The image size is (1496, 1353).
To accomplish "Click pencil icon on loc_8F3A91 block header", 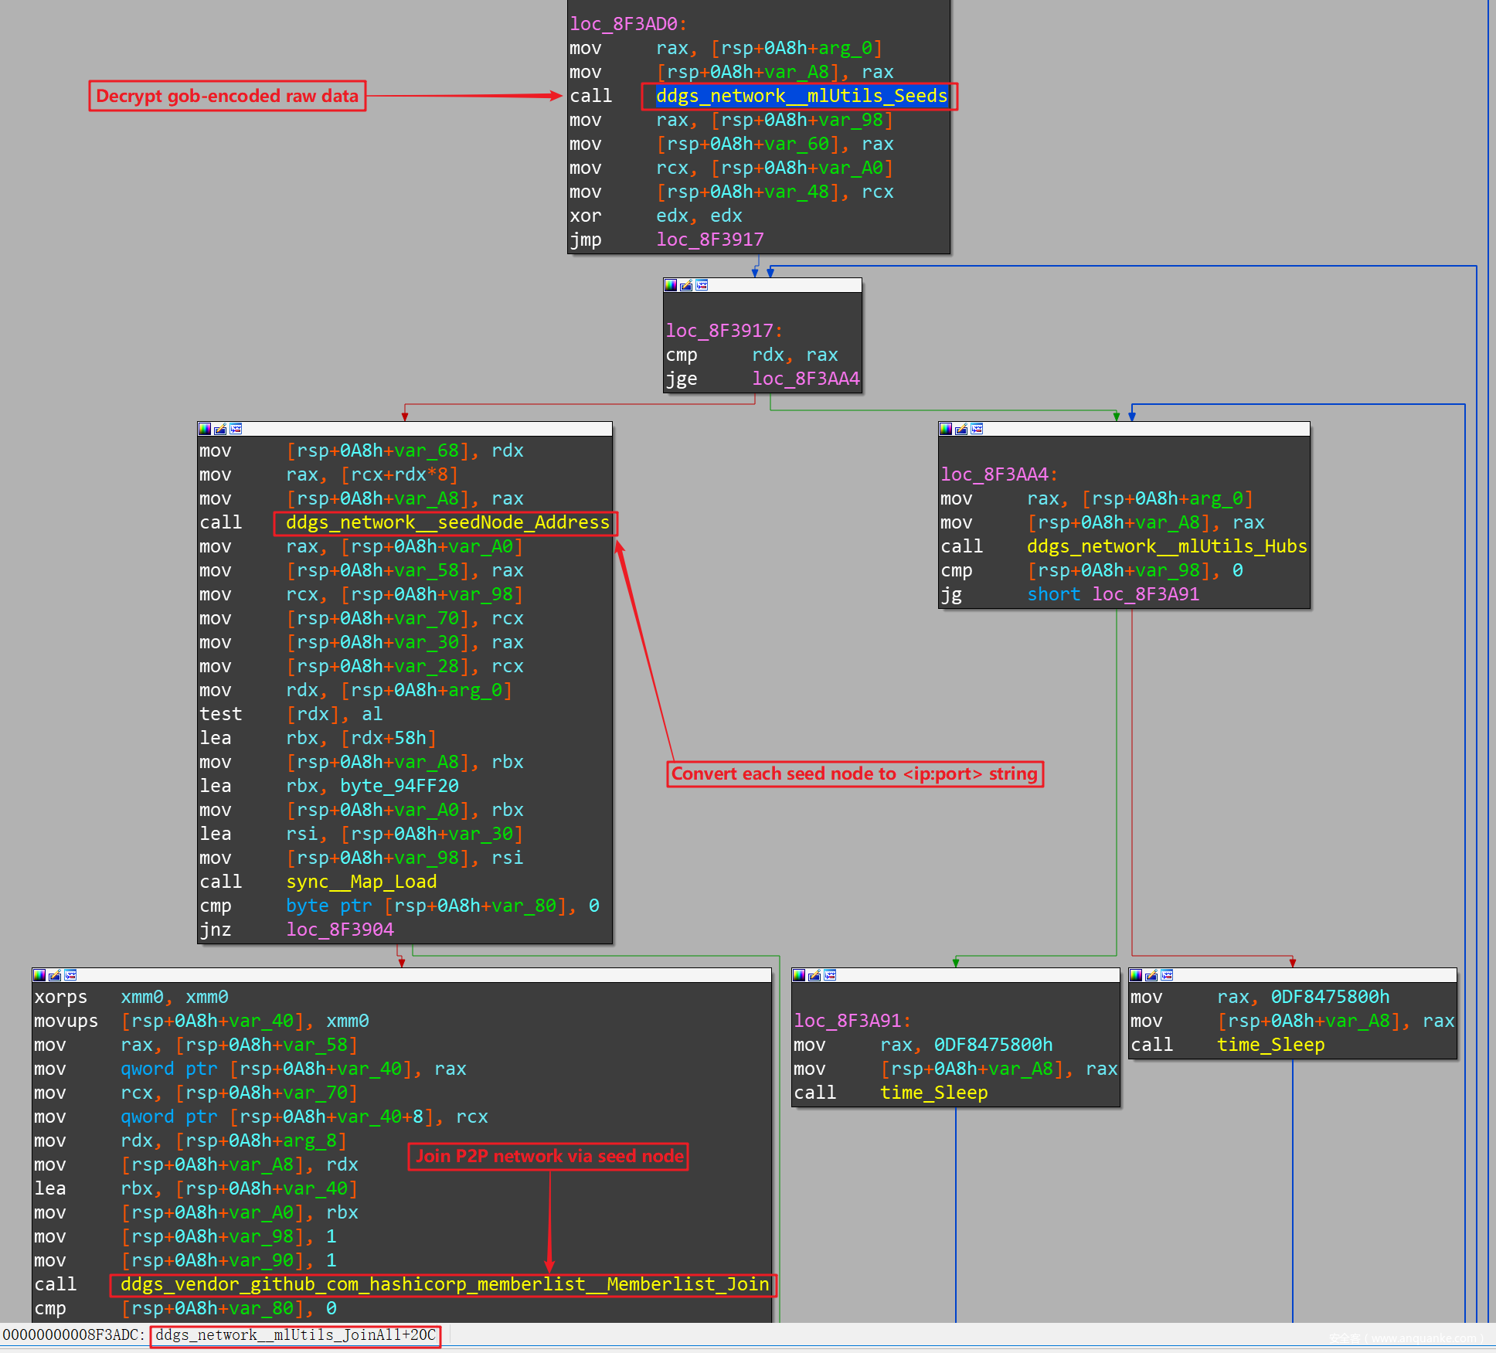I will click(814, 975).
